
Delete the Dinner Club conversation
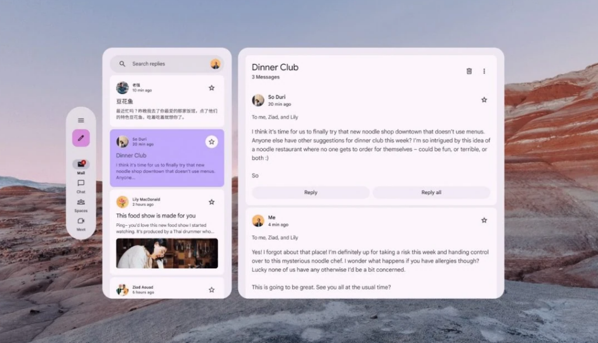(469, 71)
